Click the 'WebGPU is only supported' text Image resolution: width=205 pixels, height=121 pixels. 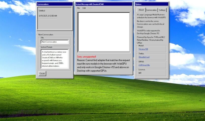coord(148,32)
